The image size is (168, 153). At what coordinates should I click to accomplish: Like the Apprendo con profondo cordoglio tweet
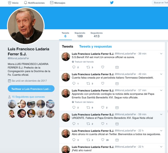click(x=103, y=108)
